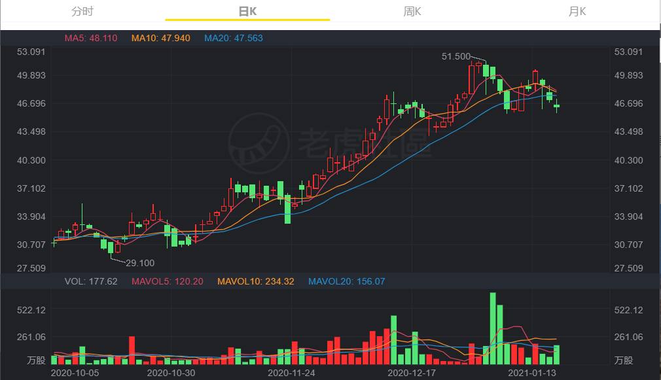Click the 2021-01-13 date axis label
The width and height of the screenshot is (661, 380).
pos(532,373)
